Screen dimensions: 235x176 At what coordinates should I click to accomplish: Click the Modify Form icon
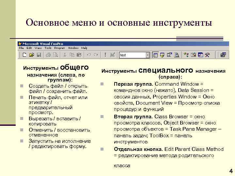coord(113,55)
